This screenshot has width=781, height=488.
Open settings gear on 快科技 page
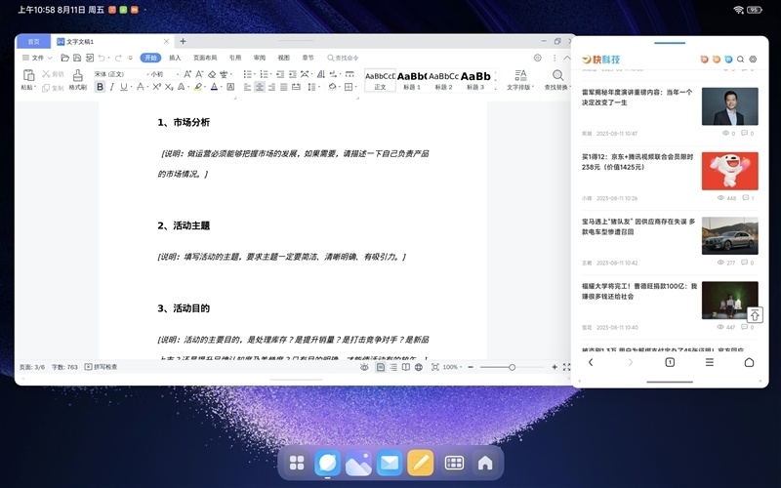pos(753,60)
